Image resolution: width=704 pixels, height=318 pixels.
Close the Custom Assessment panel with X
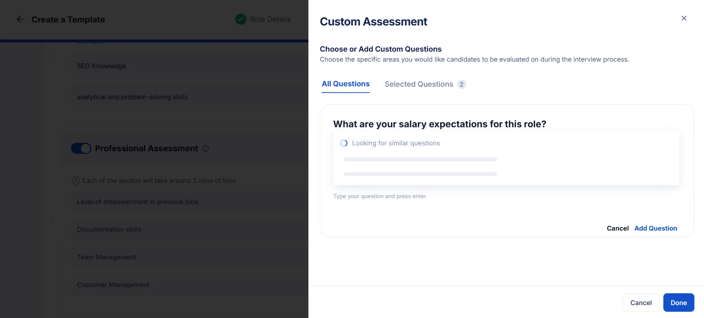point(684,18)
